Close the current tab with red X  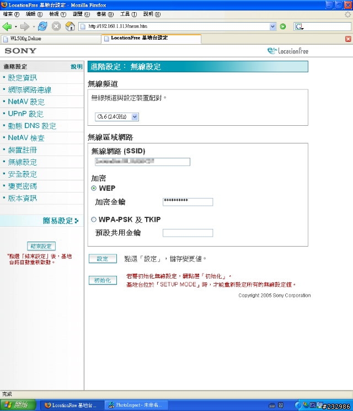pos(348,39)
